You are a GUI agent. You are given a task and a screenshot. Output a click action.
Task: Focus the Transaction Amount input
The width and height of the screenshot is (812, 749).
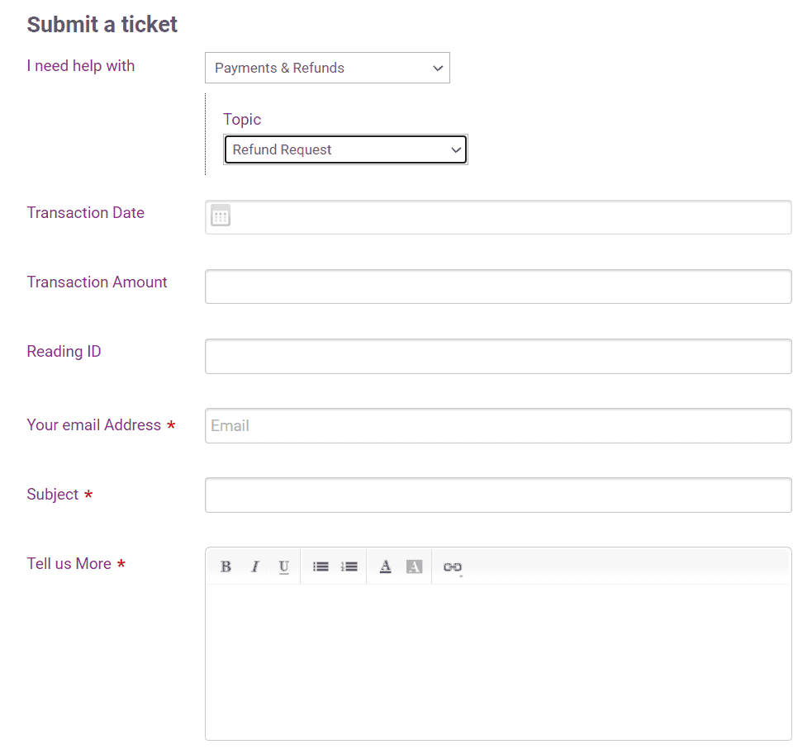click(x=498, y=287)
